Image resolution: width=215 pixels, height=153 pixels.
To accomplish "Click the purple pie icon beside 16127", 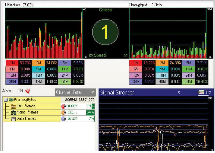I will (x=63, y=119).
